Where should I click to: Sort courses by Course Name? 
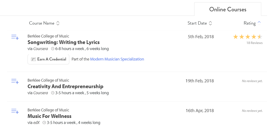tap(44, 23)
